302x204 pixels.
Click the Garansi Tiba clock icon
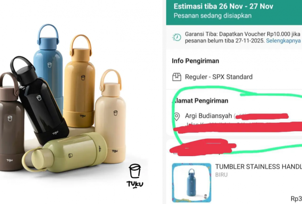tap(176, 37)
